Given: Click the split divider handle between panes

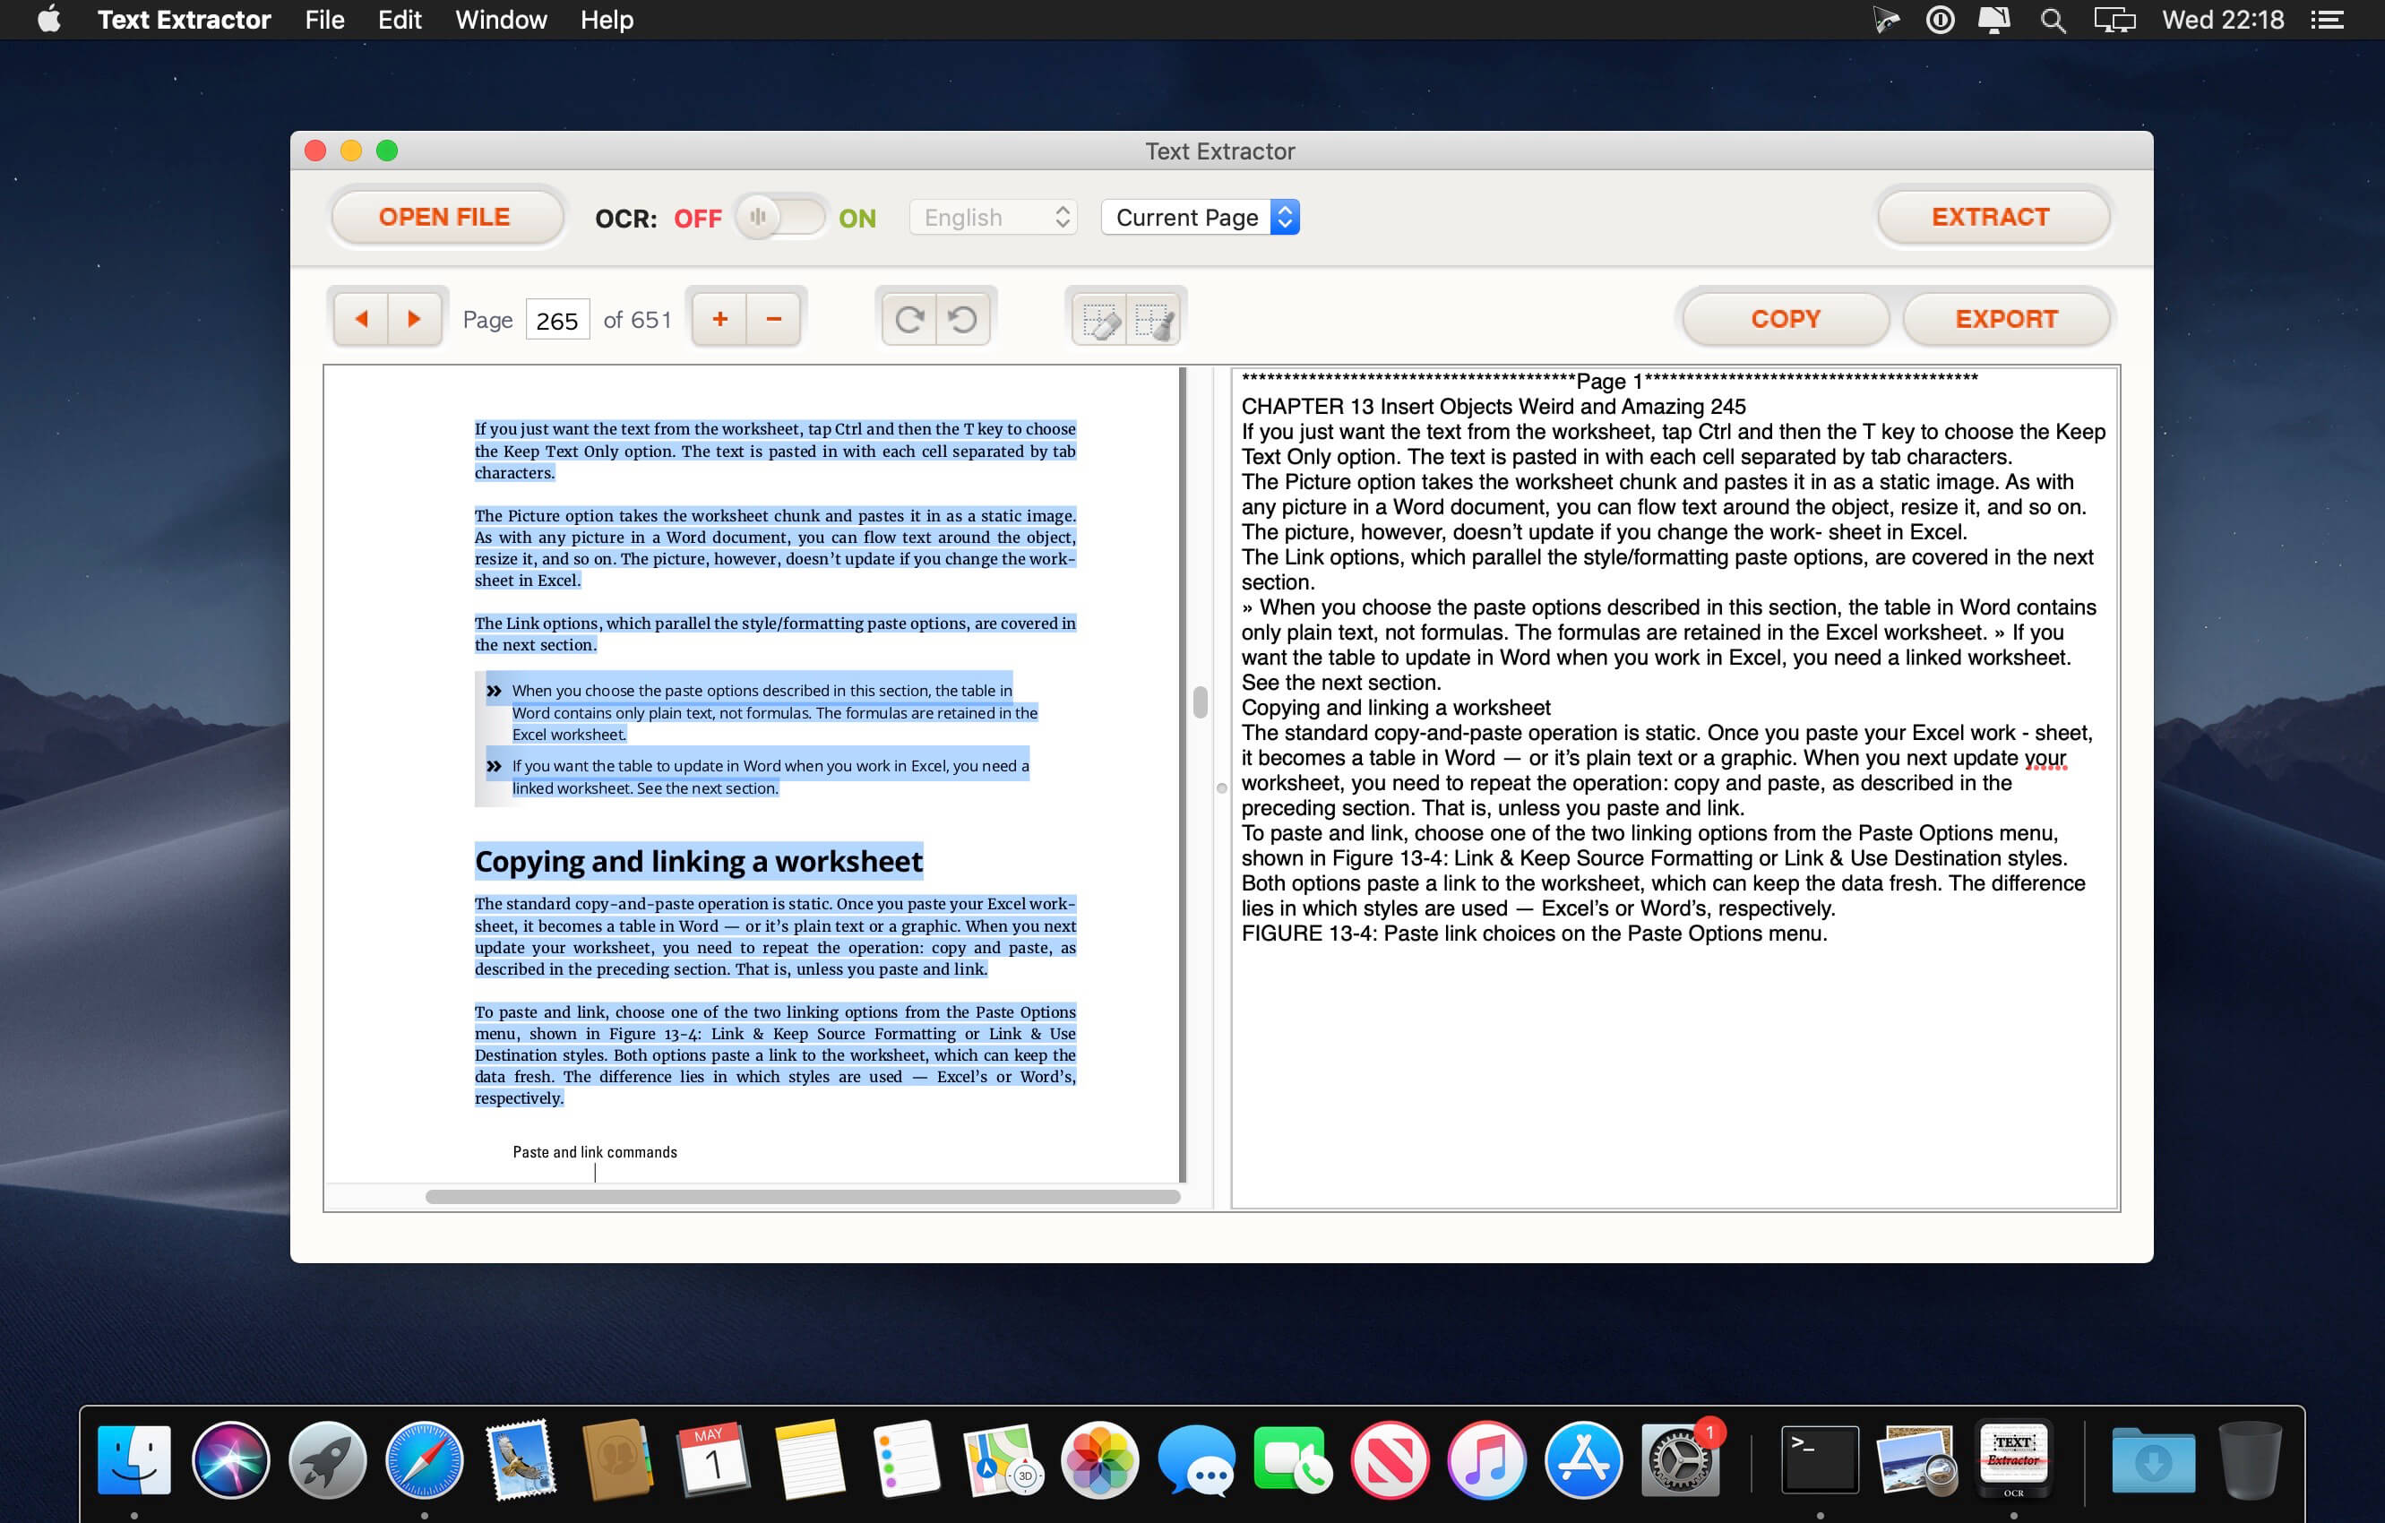Looking at the screenshot, I should point(1221,788).
